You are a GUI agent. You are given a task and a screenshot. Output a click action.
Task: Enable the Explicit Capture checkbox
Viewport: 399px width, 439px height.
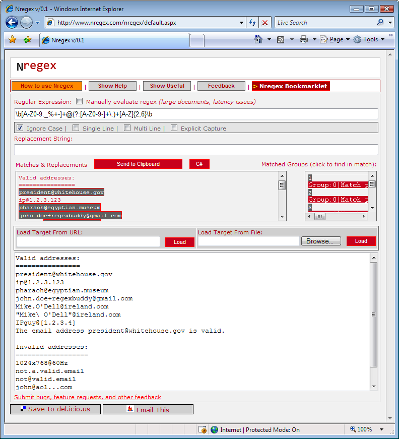(174, 128)
